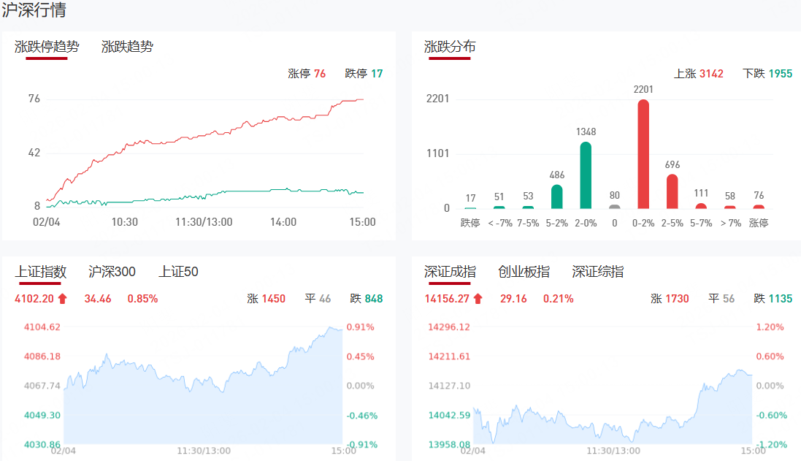The image size is (801, 461).
Task: Open the 沪深300 index tab
Action: pos(112,272)
